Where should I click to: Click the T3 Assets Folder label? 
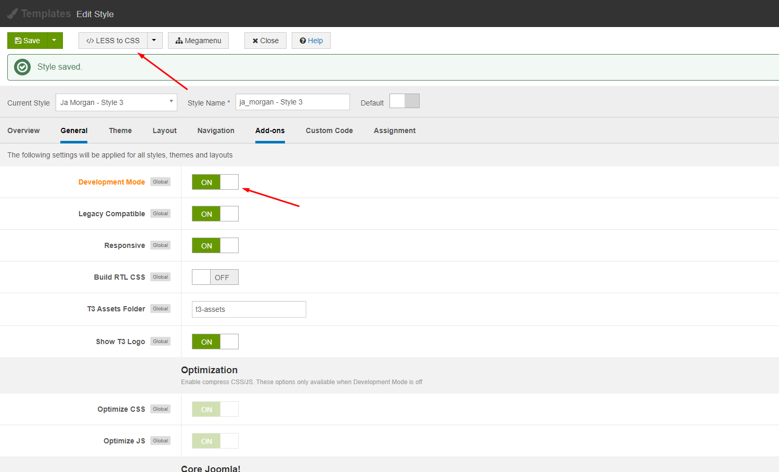point(116,309)
